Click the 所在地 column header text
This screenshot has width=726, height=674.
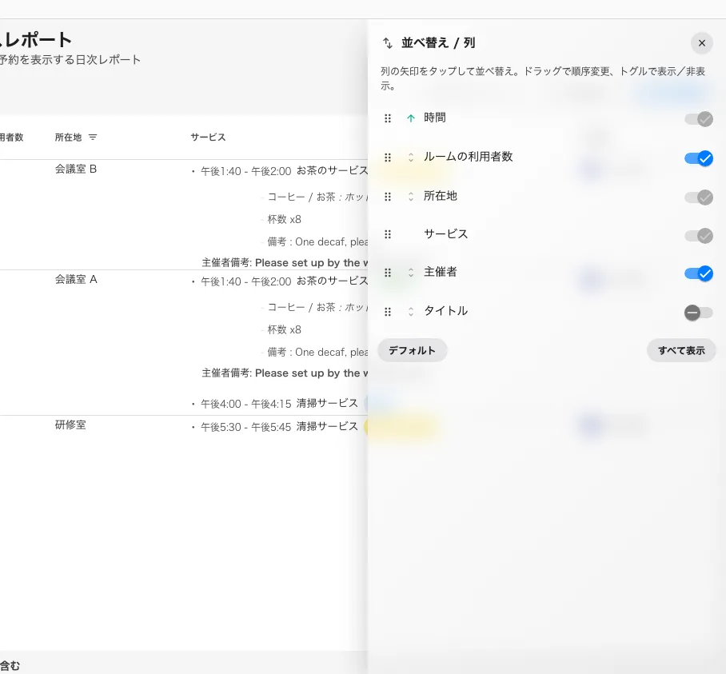[x=68, y=137]
